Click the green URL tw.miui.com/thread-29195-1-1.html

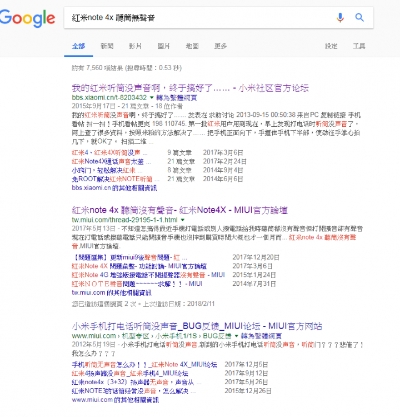(124, 220)
